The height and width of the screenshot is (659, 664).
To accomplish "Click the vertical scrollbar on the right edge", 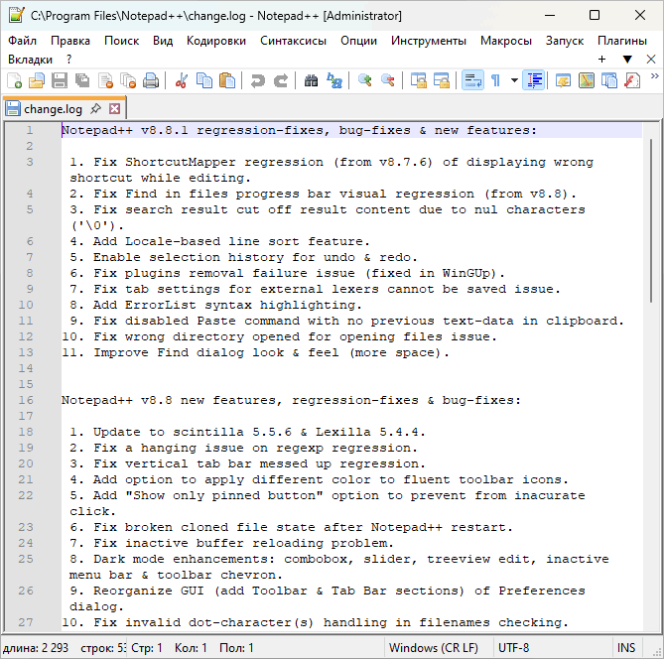I will pyautogui.click(x=655, y=377).
